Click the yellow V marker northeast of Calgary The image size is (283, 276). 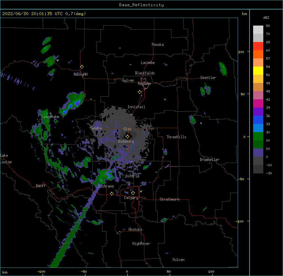141,191
